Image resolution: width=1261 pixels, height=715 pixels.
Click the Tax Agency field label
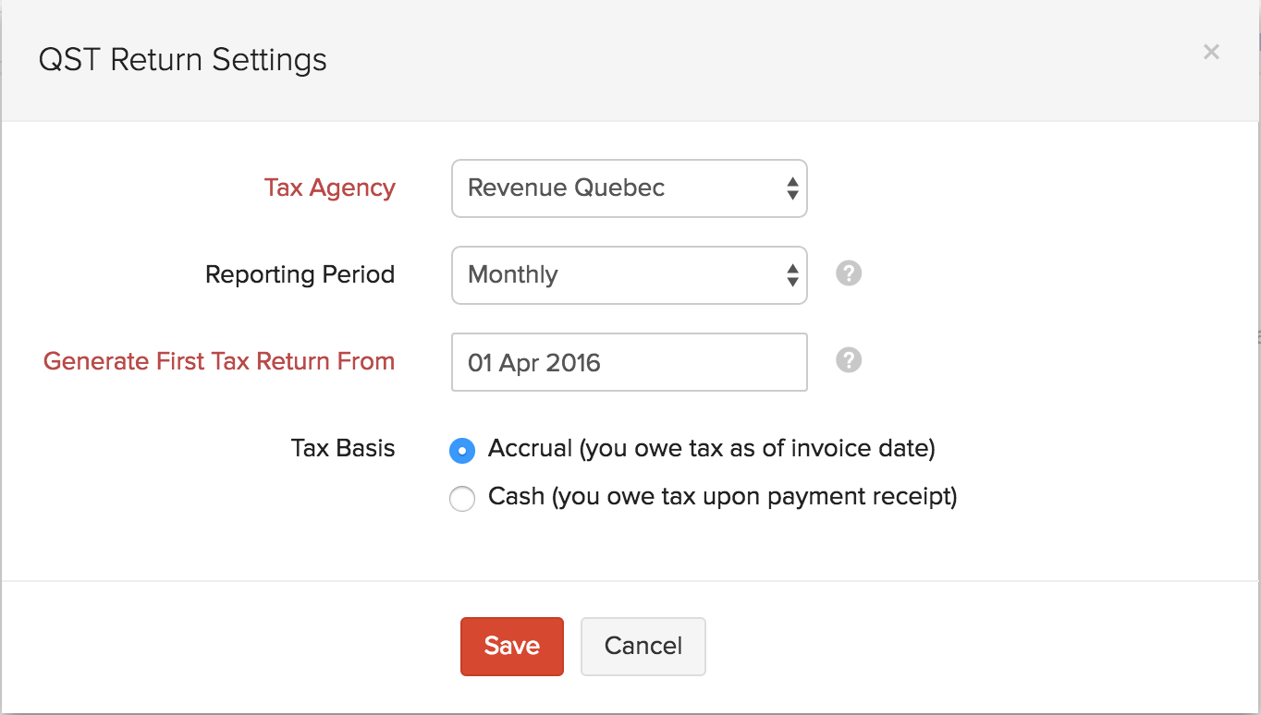(329, 188)
